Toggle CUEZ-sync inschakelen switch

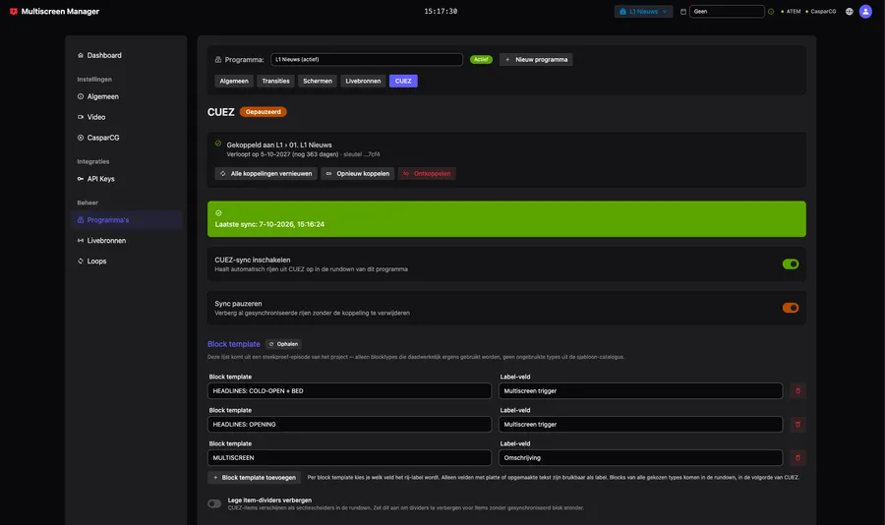791,264
